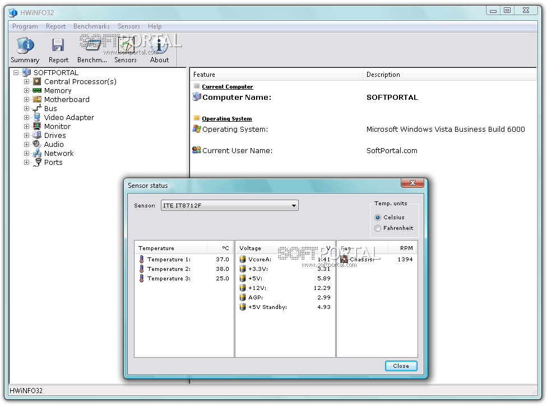
Task: Click the Operating System Windows flag icon
Action: 197,129
